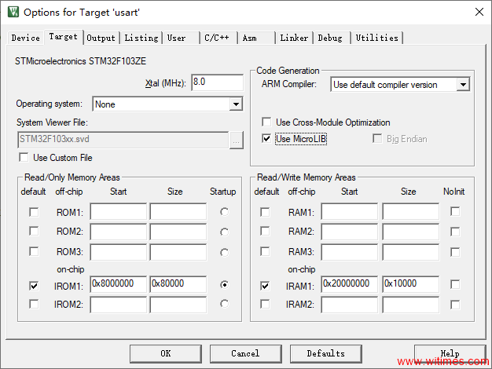Viewport: 492px width, 369px height.
Task: Enable NoInit for RAM3
Action: [455, 252]
